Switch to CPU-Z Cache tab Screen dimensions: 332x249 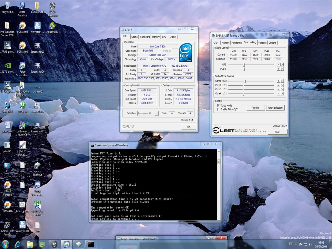(x=134, y=37)
